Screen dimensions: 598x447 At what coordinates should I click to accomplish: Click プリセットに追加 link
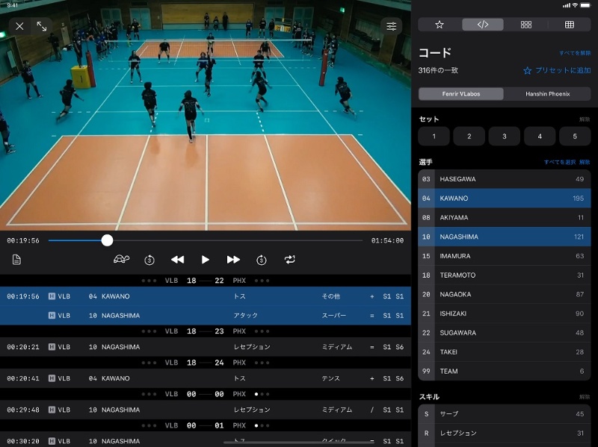557,71
